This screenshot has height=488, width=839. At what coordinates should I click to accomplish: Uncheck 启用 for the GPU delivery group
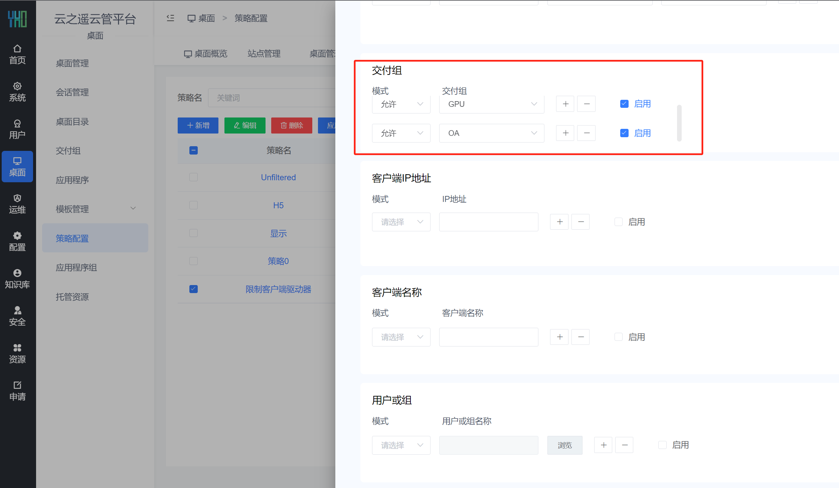[624, 104]
